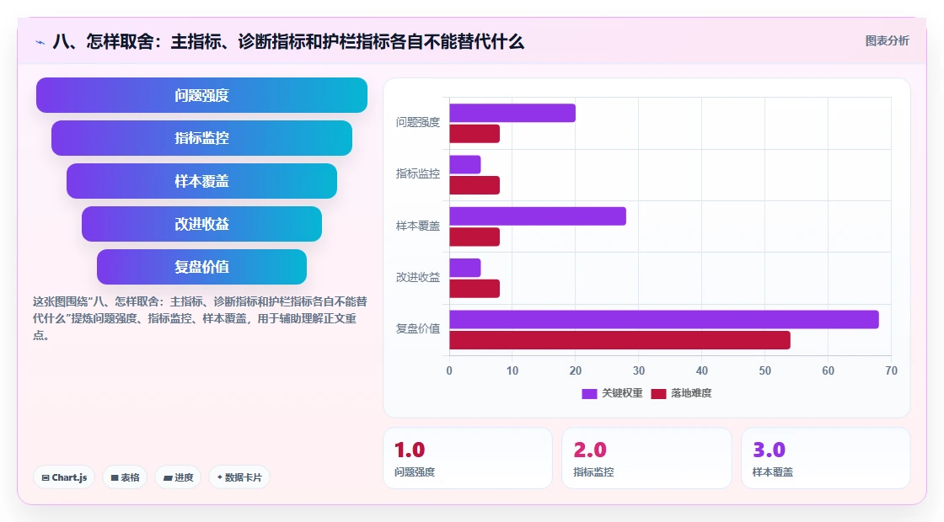The image size is (944, 522).
Task: Select the 样本覆盖 funnel stage
Action: 201,181
